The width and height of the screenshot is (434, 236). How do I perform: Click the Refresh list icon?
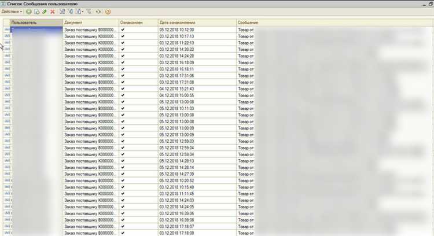click(x=98, y=12)
